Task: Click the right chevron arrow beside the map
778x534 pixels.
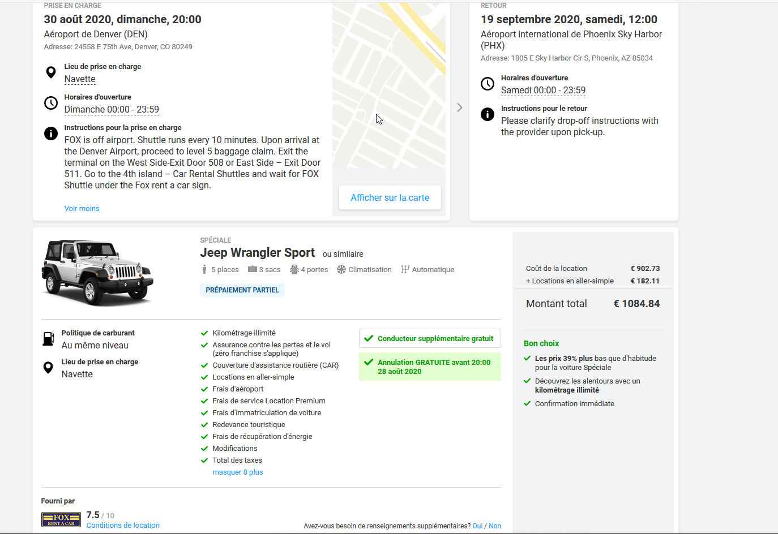Action: tap(460, 107)
